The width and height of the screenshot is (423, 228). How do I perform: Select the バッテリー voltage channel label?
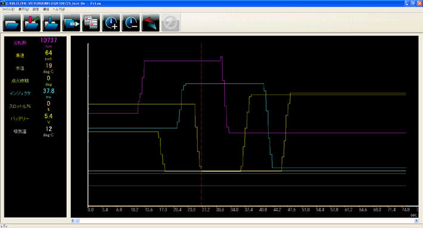(20, 118)
